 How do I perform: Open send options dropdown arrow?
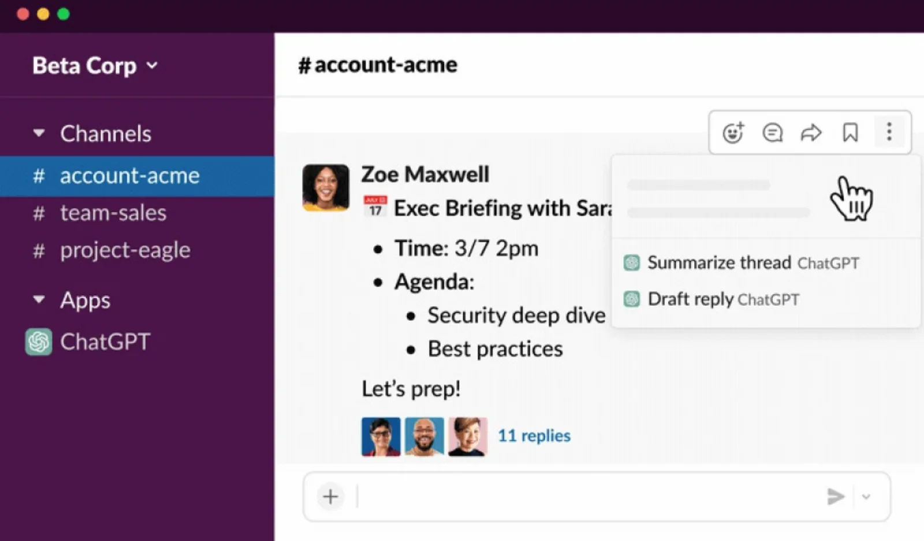tap(866, 496)
